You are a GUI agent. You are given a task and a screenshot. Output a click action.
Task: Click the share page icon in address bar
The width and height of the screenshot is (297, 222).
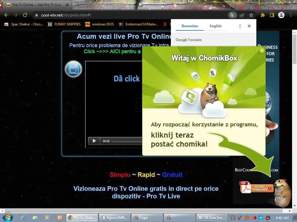pos(242,15)
